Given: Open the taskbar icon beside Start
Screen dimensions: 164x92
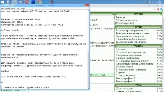Looking at the screenshot, I should [x=8, y=2].
